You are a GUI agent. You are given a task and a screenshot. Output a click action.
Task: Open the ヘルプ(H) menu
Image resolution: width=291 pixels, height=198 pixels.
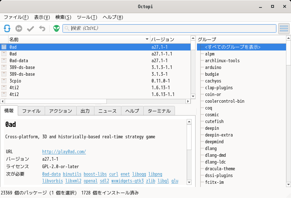(113, 17)
